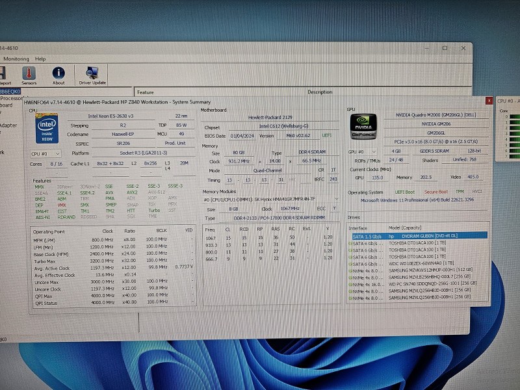Click the 933.3 frequency timing row

[x=269, y=244]
